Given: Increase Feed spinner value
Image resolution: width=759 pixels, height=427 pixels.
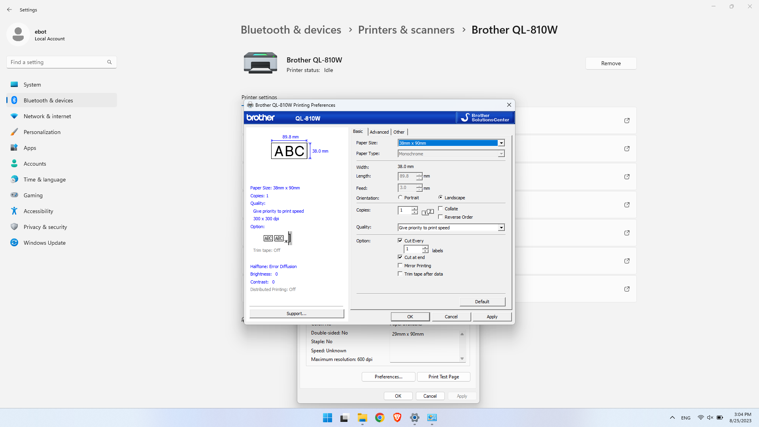Looking at the screenshot, I should (419, 186).
